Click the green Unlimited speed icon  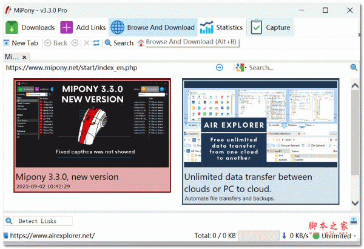(x=316, y=236)
